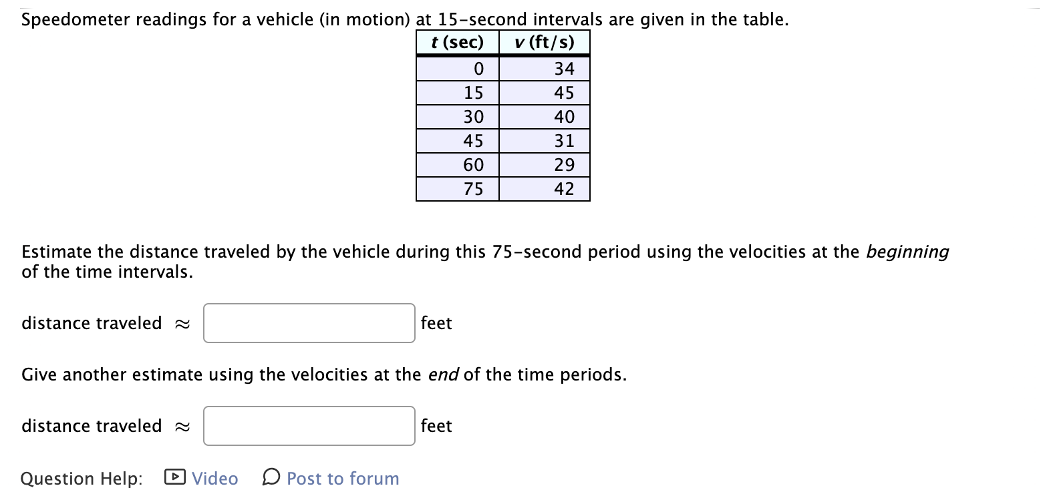Screen dimensions: 1041x498
Task: Select the t (sec) column header
Action: click(x=458, y=42)
